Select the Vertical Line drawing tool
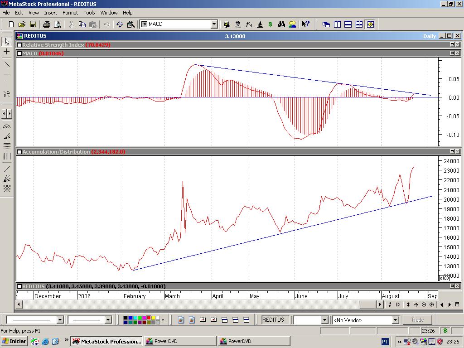Viewport: 464px width, 348px height. pyautogui.click(x=7, y=84)
